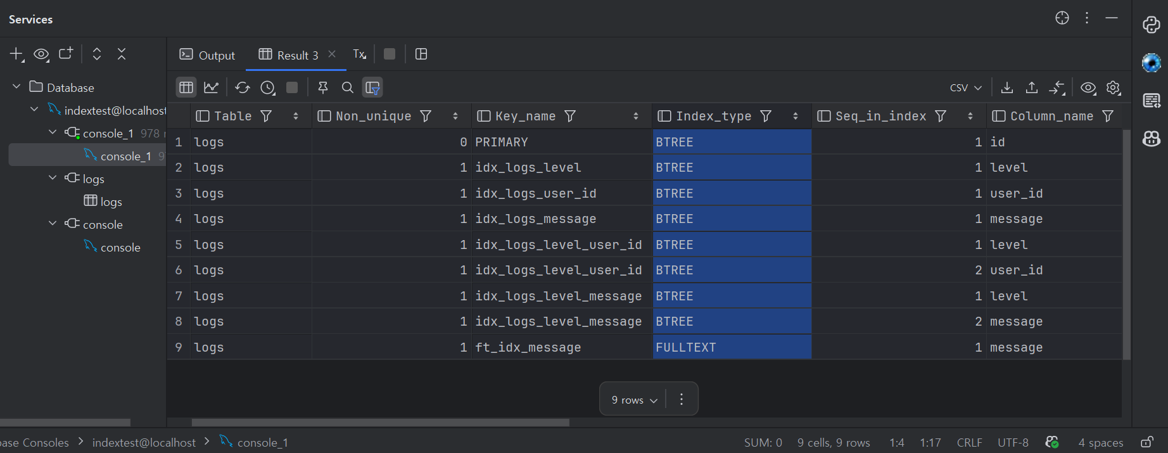
Task: Click the export data download icon
Action: [1007, 87]
